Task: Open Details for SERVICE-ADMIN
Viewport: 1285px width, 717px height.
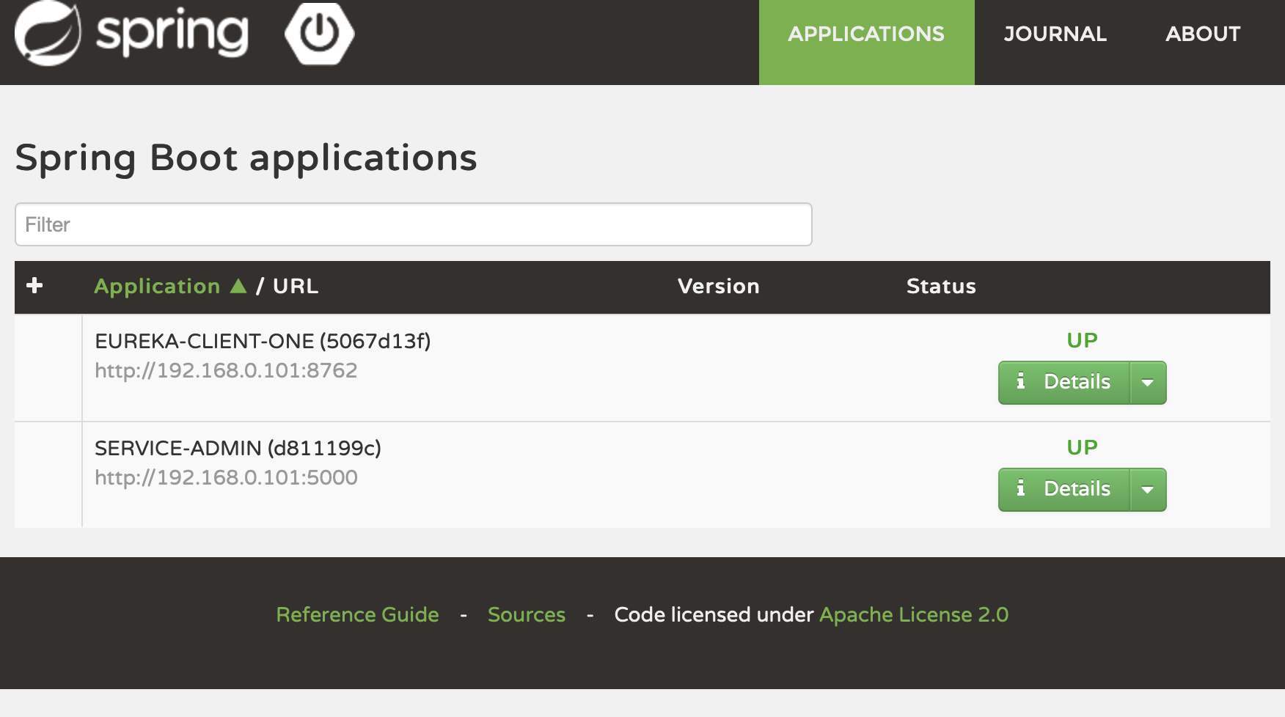Action: 1063,490
